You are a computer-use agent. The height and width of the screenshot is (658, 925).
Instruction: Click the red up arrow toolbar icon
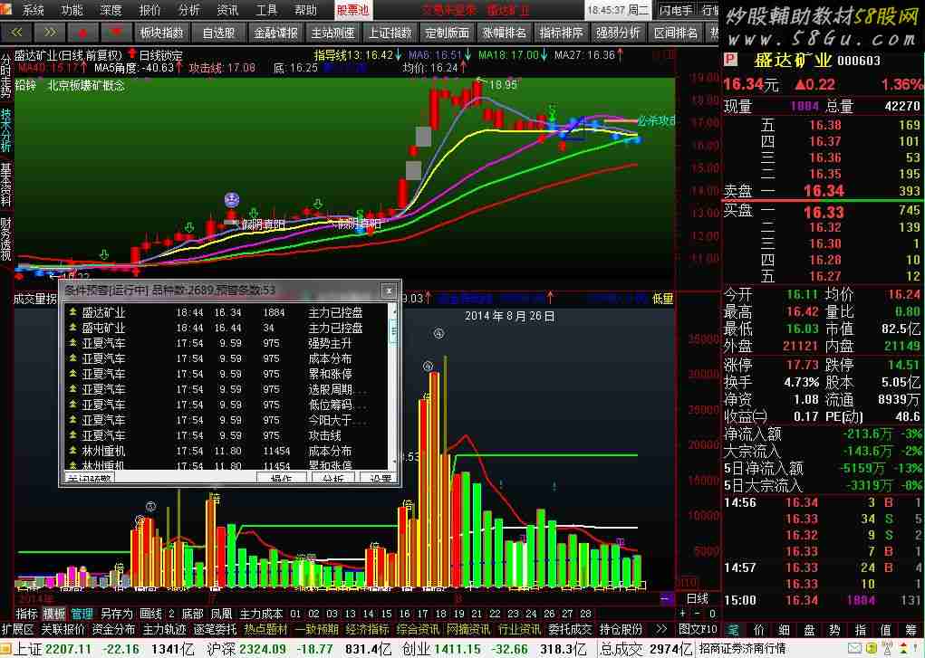click(x=82, y=33)
